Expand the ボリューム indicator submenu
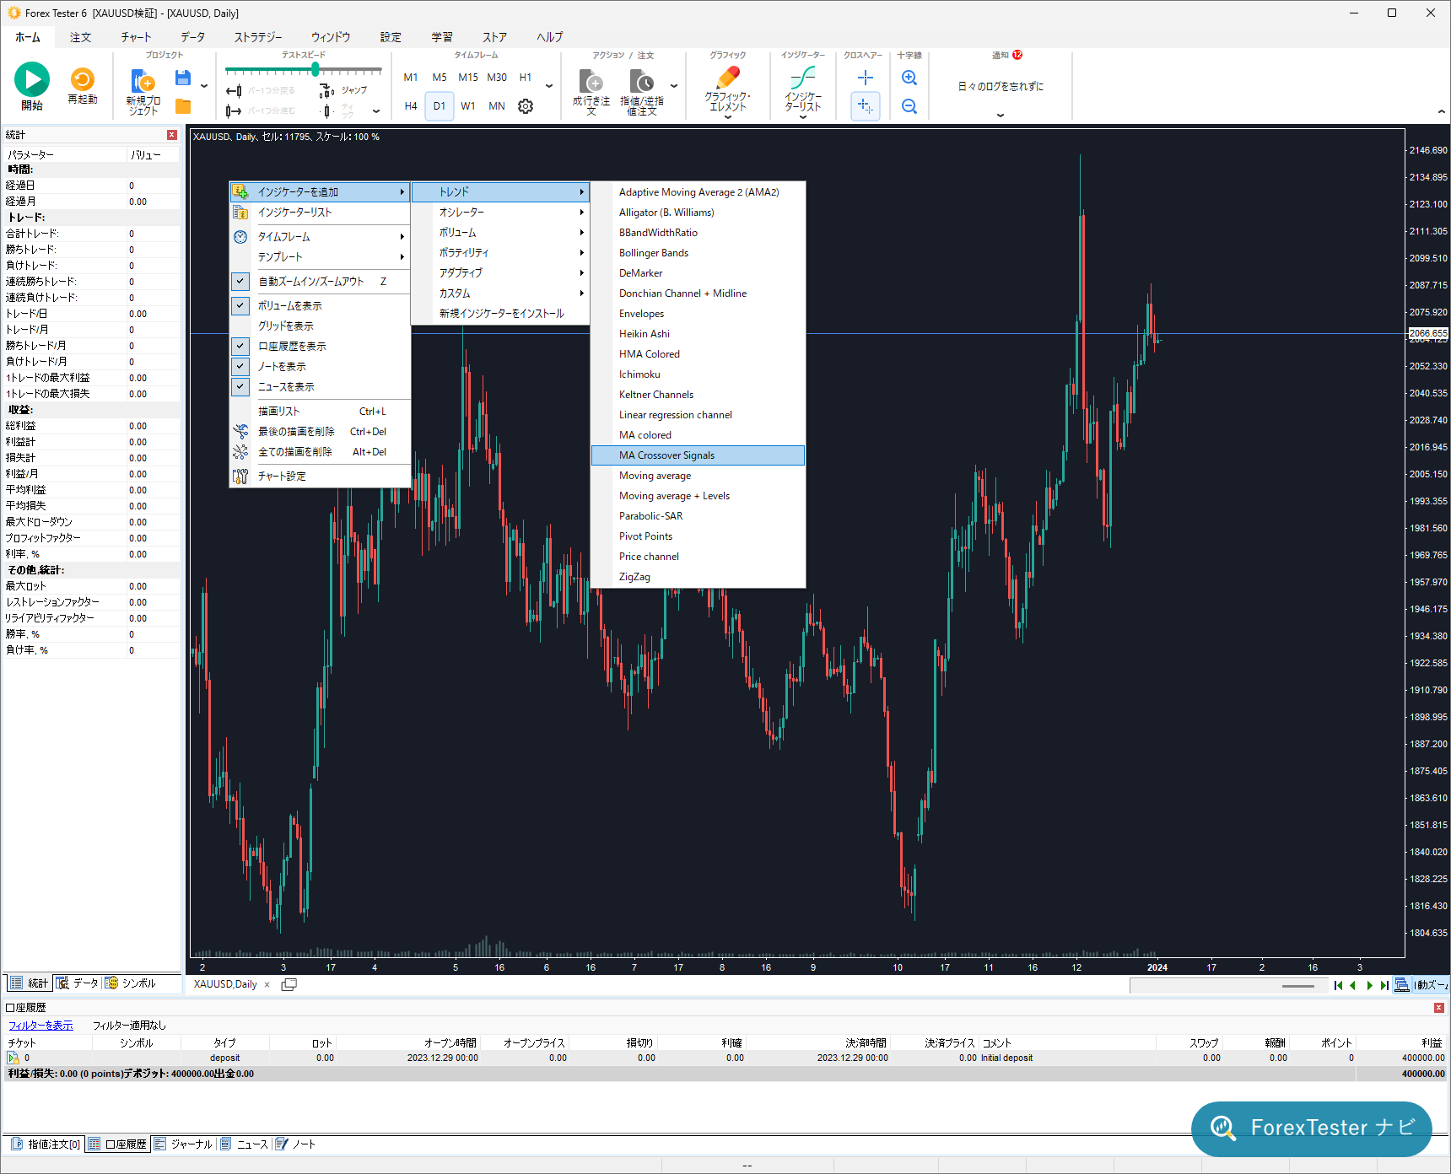Screen dimensions: 1451x1174 (x=500, y=233)
